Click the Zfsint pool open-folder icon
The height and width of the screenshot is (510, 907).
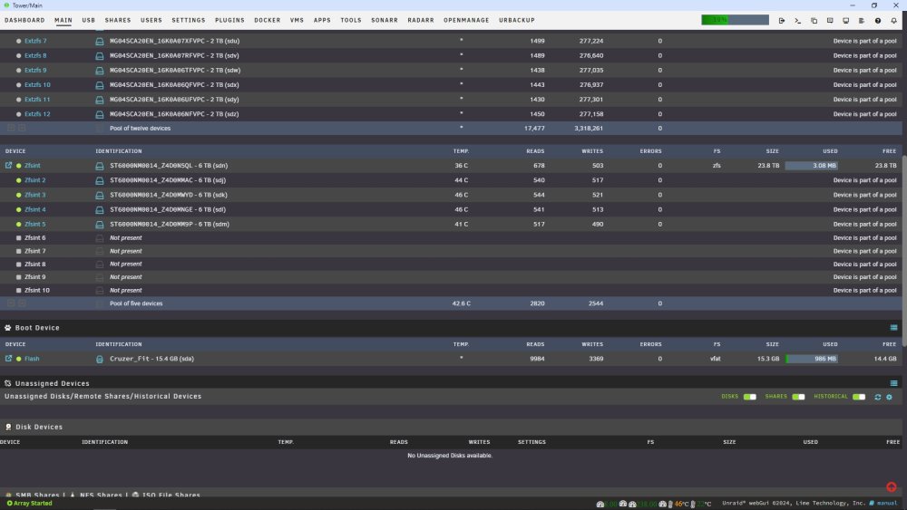tap(9, 165)
